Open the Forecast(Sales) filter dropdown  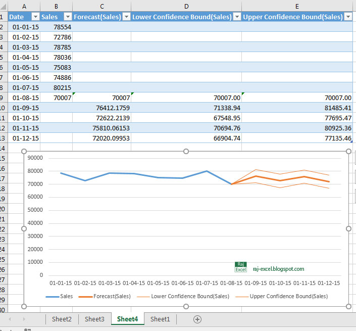point(126,17)
